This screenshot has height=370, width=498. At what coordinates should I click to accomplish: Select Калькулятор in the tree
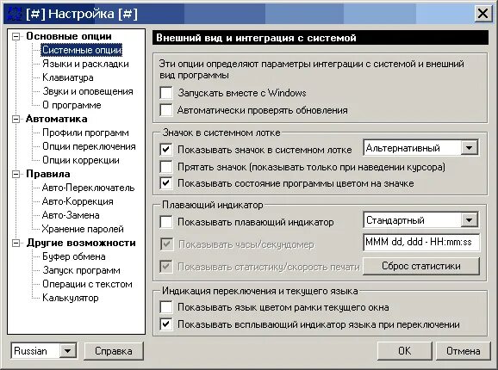(x=70, y=298)
